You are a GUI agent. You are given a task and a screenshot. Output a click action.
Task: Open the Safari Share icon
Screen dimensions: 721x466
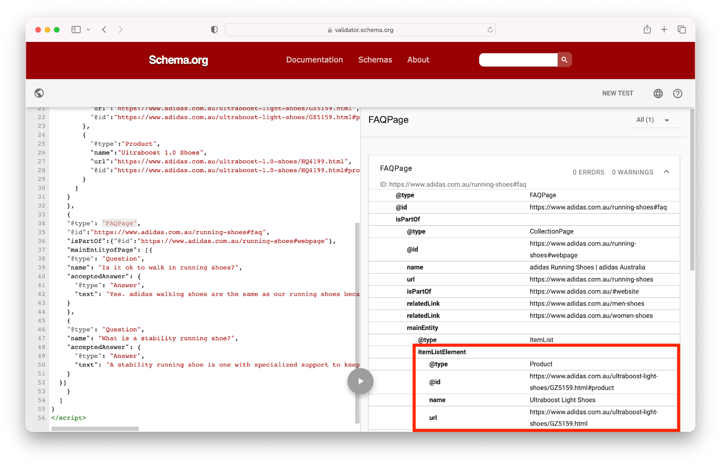647,29
